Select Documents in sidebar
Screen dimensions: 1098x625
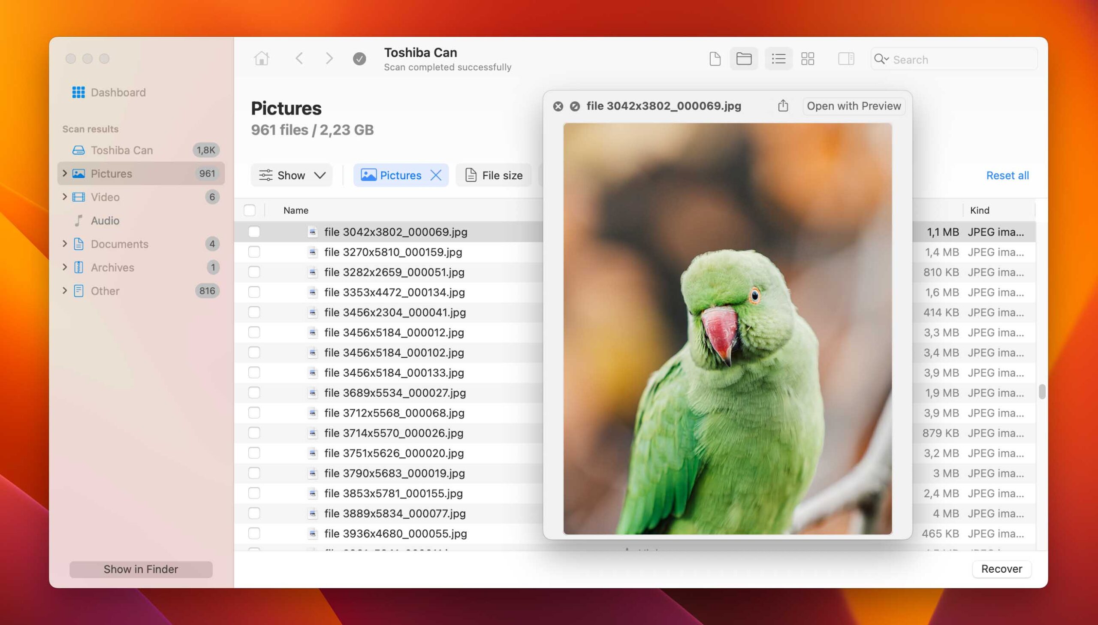pyautogui.click(x=141, y=244)
